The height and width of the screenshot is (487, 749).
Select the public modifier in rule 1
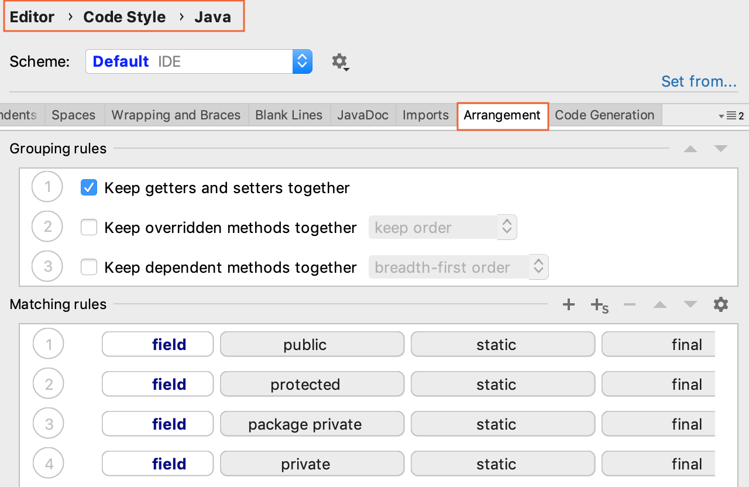(x=312, y=344)
